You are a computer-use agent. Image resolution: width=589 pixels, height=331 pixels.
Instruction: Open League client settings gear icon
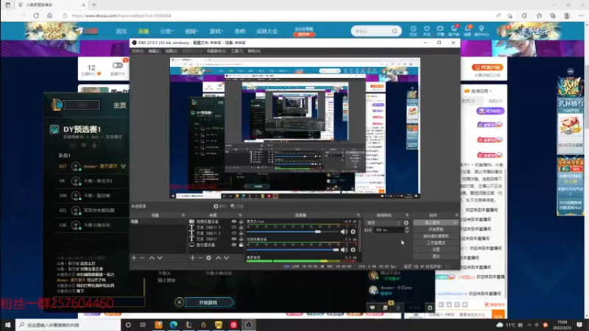point(430,307)
